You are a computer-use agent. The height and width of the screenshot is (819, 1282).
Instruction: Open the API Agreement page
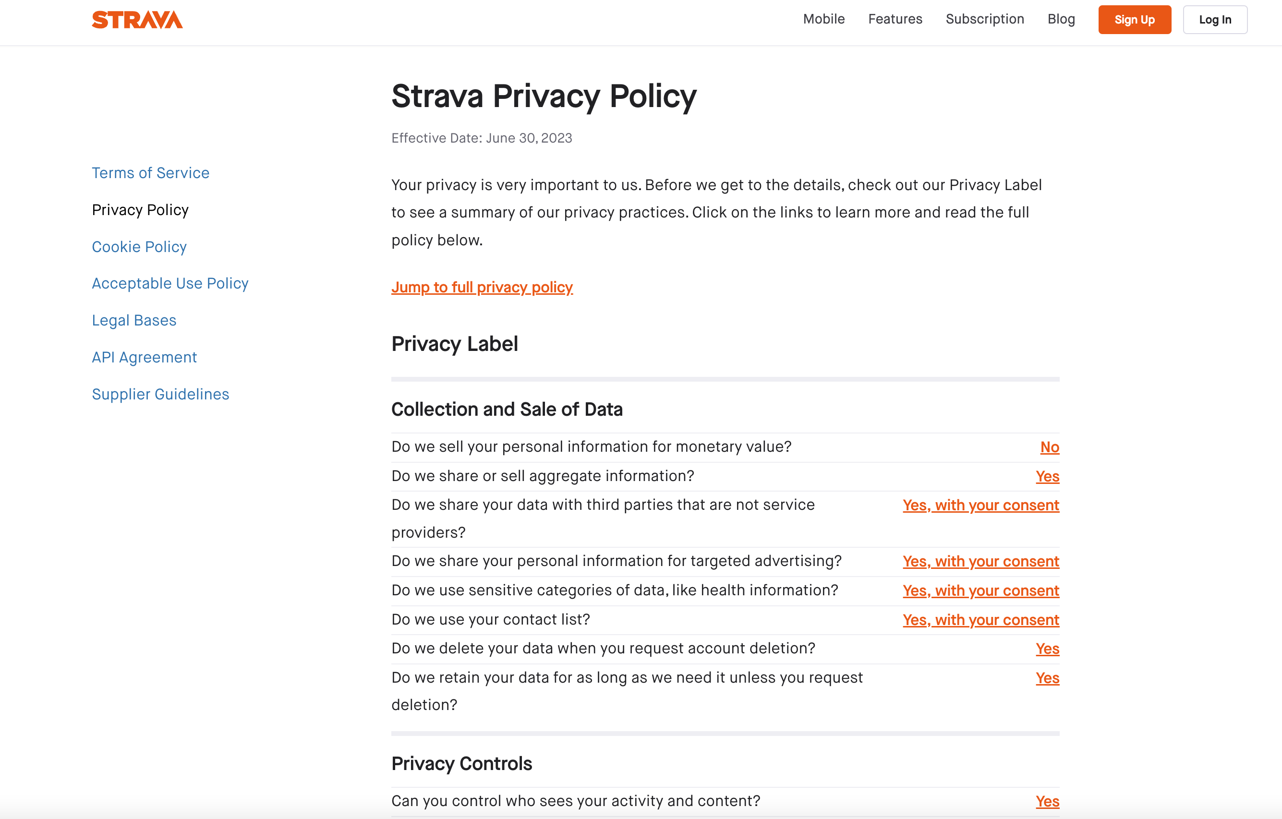(144, 357)
